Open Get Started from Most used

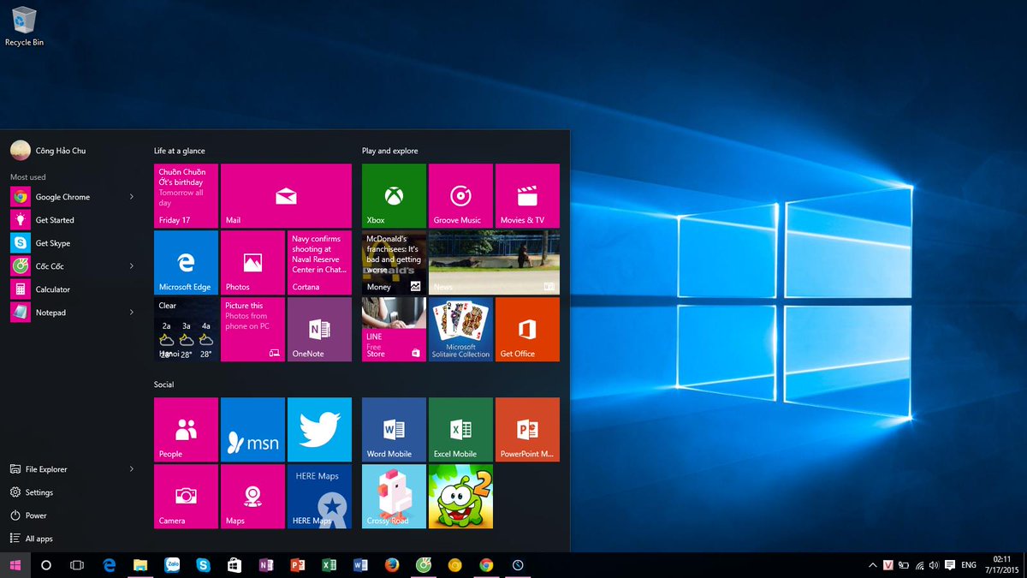pyautogui.click(x=72, y=220)
